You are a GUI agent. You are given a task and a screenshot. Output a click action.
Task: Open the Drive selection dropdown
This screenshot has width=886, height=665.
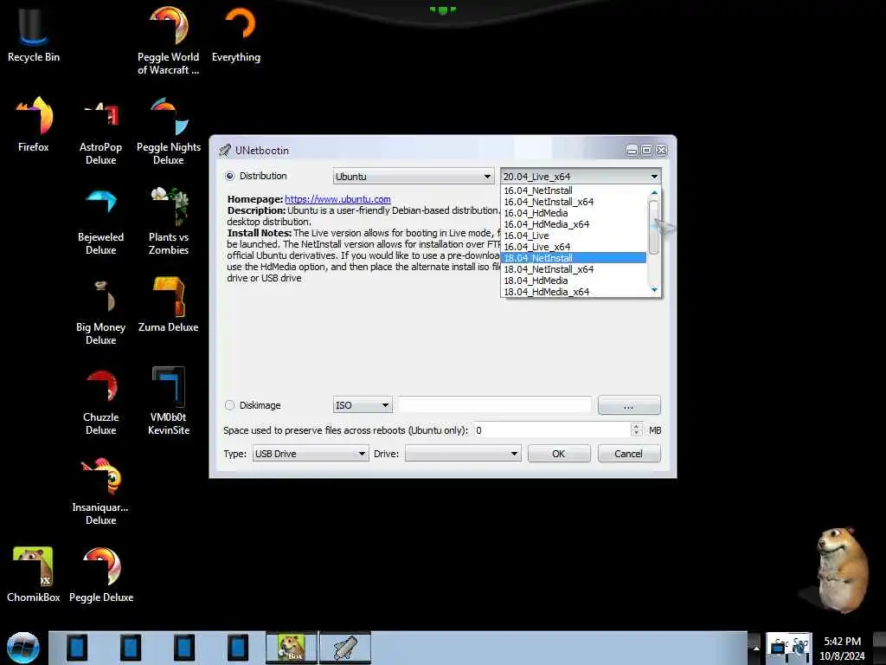[x=463, y=454]
